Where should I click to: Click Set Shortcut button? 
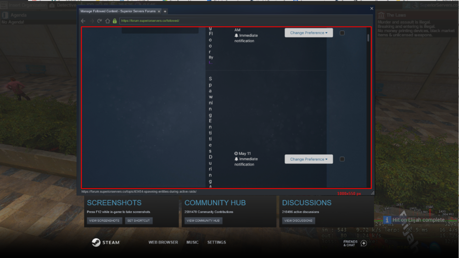[x=139, y=220]
